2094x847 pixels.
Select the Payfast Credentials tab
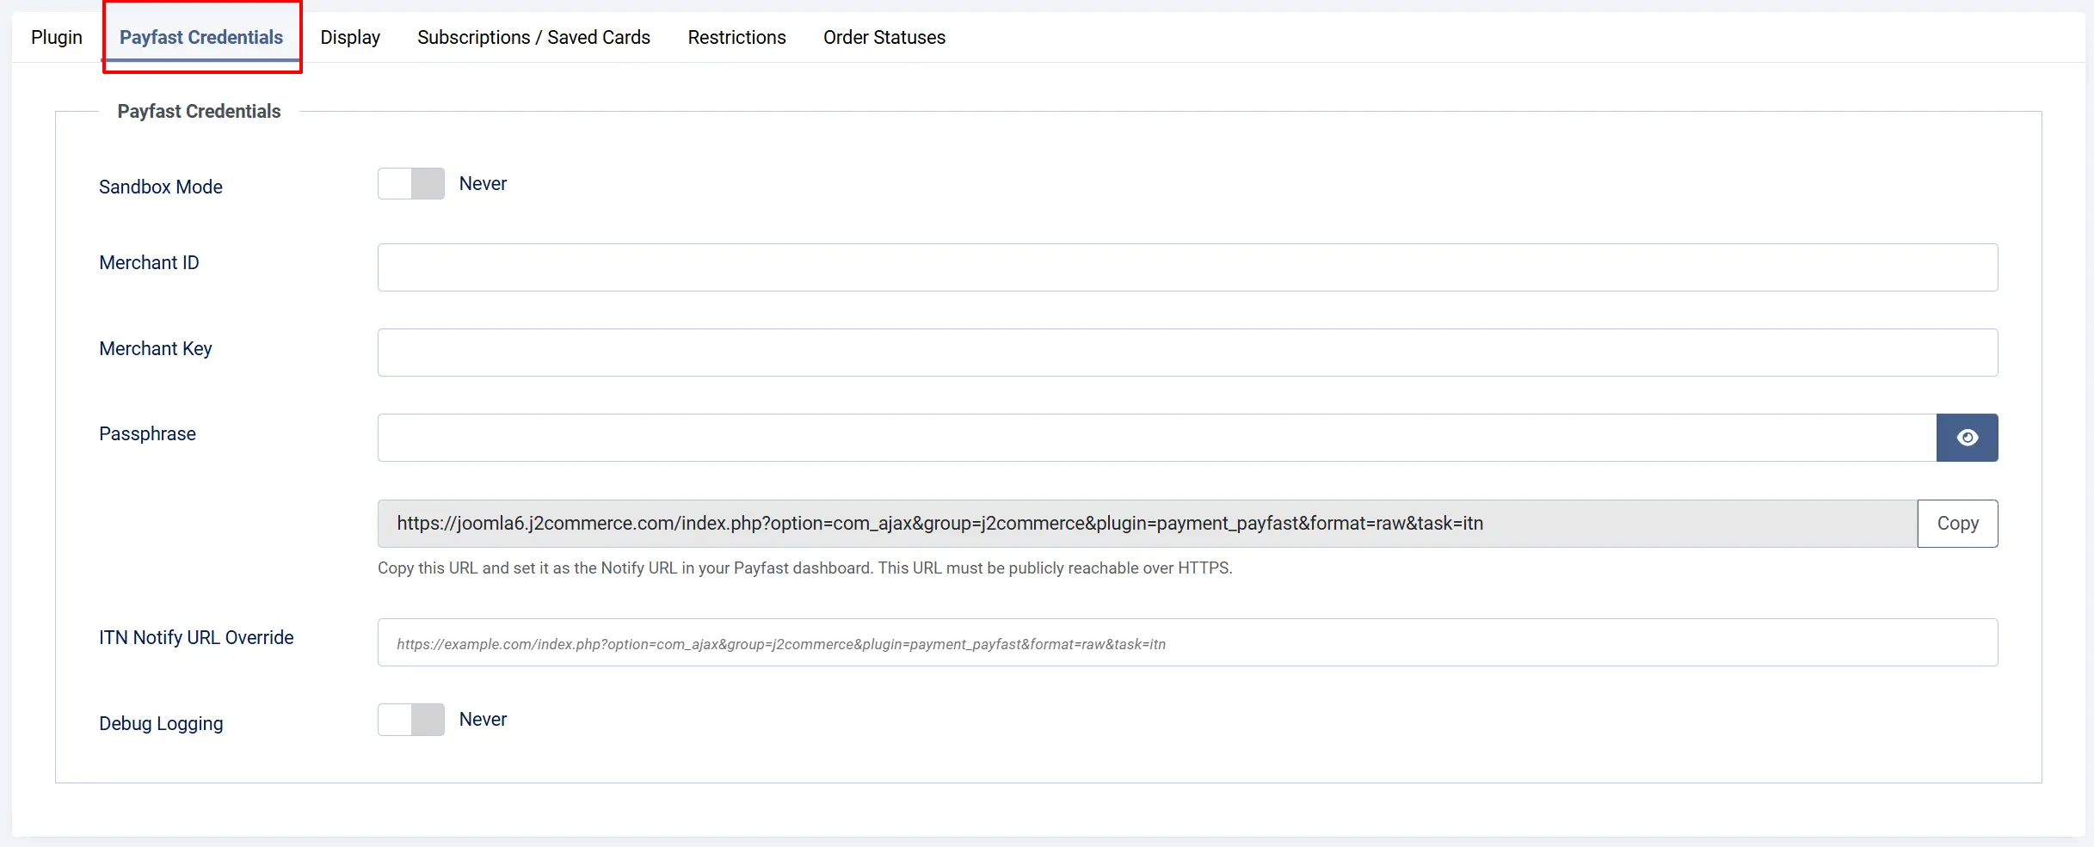[201, 37]
